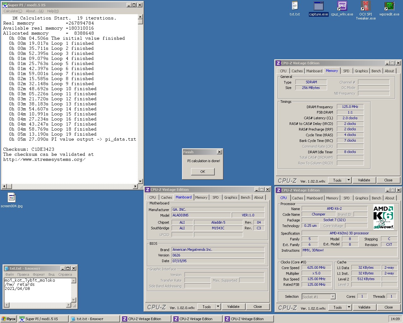The height and width of the screenshot is (323, 403).
Task: Click the Southbridge model field M1543C
Action: [218, 228]
